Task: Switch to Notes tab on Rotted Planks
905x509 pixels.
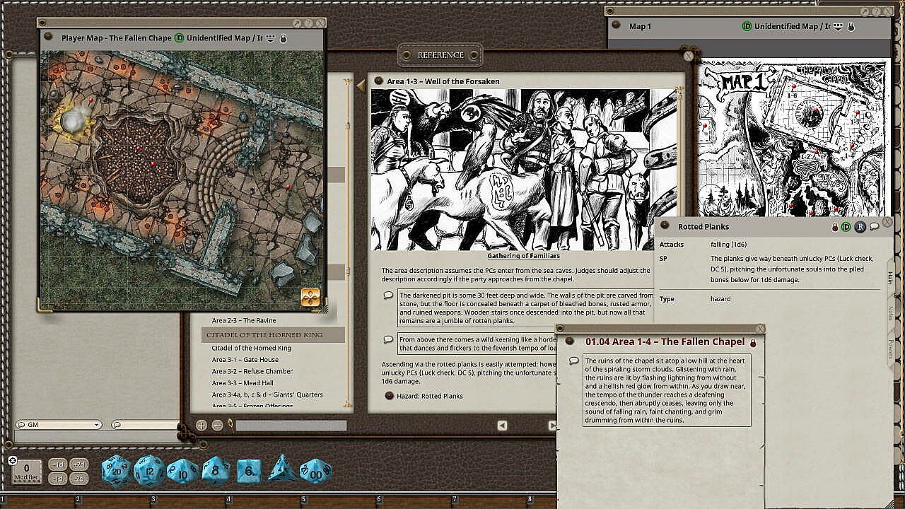Action: click(x=890, y=312)
